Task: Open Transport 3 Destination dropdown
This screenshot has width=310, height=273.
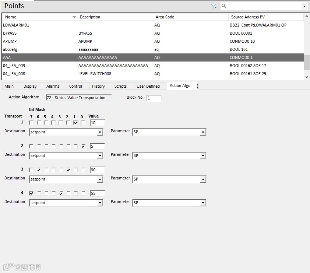Action: 100,179
